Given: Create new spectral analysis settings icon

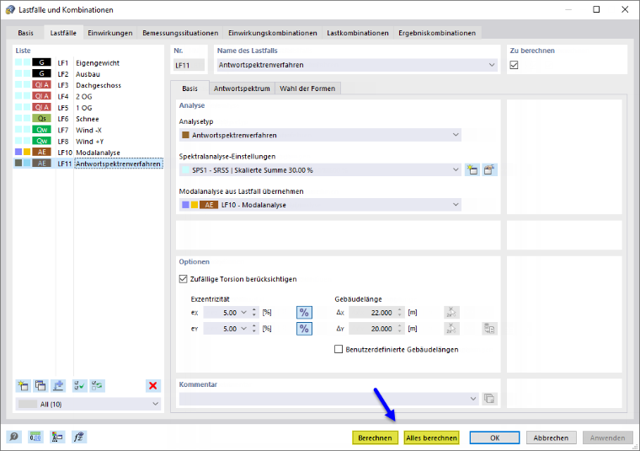Looking at the screenshot, I should pos(472,170).
